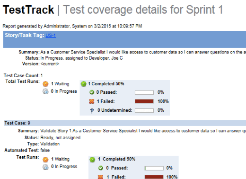Image resolution: width=246 pixels, height=179 pixels.
Task: Click the TestTrack title logo text
Action: point(28,10)
